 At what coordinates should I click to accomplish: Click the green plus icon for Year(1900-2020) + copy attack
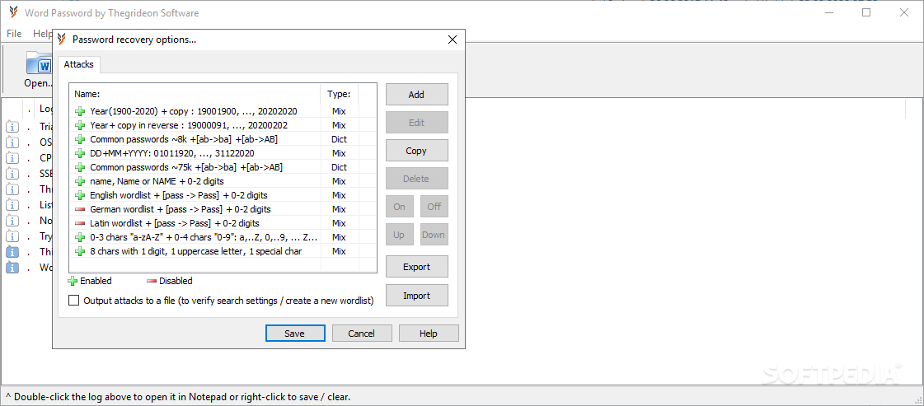click(80, 111)
